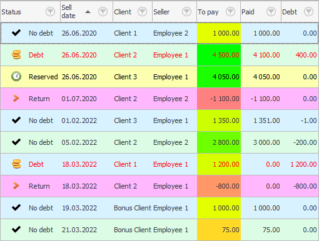The height and width of the screenshot is (241, 319).
Task: Click Bonus Client on 21.03.2022 row
Action: tap(133, 230)
